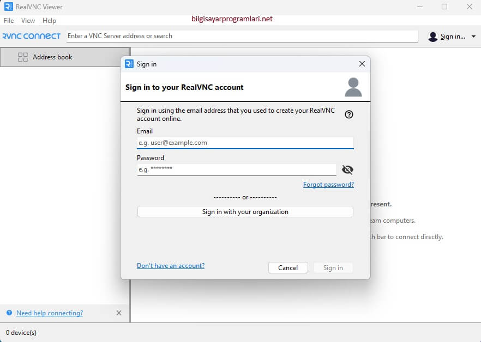Open the File menu

(9, 21)
